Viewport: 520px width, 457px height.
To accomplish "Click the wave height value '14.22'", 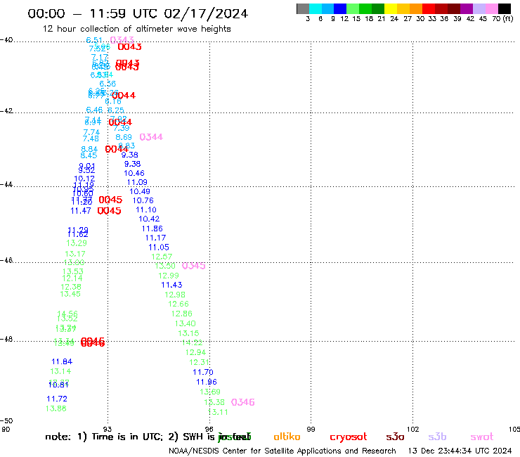I will click(193, 343).
